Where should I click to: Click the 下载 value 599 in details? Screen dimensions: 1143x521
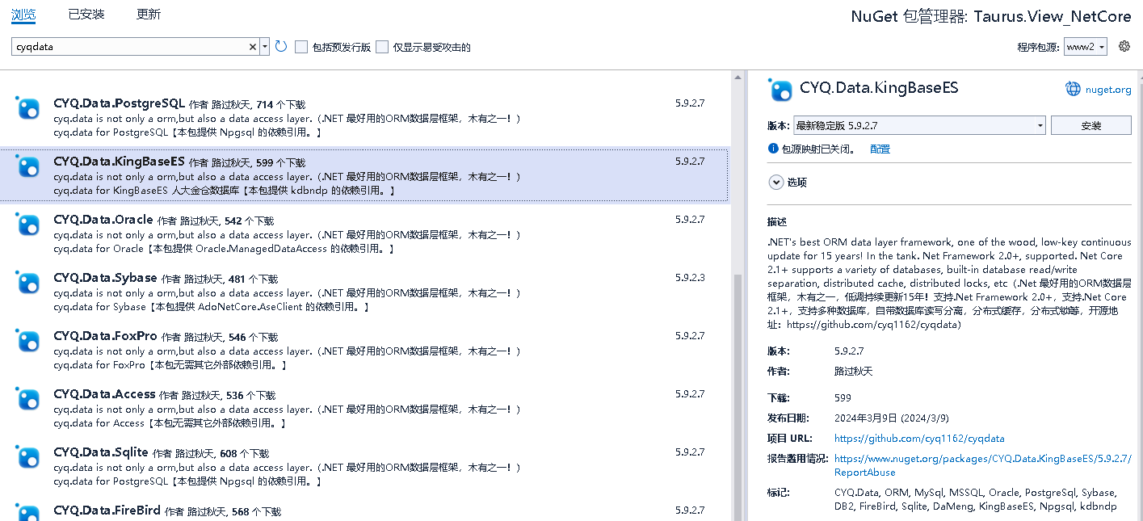[843, 397]
